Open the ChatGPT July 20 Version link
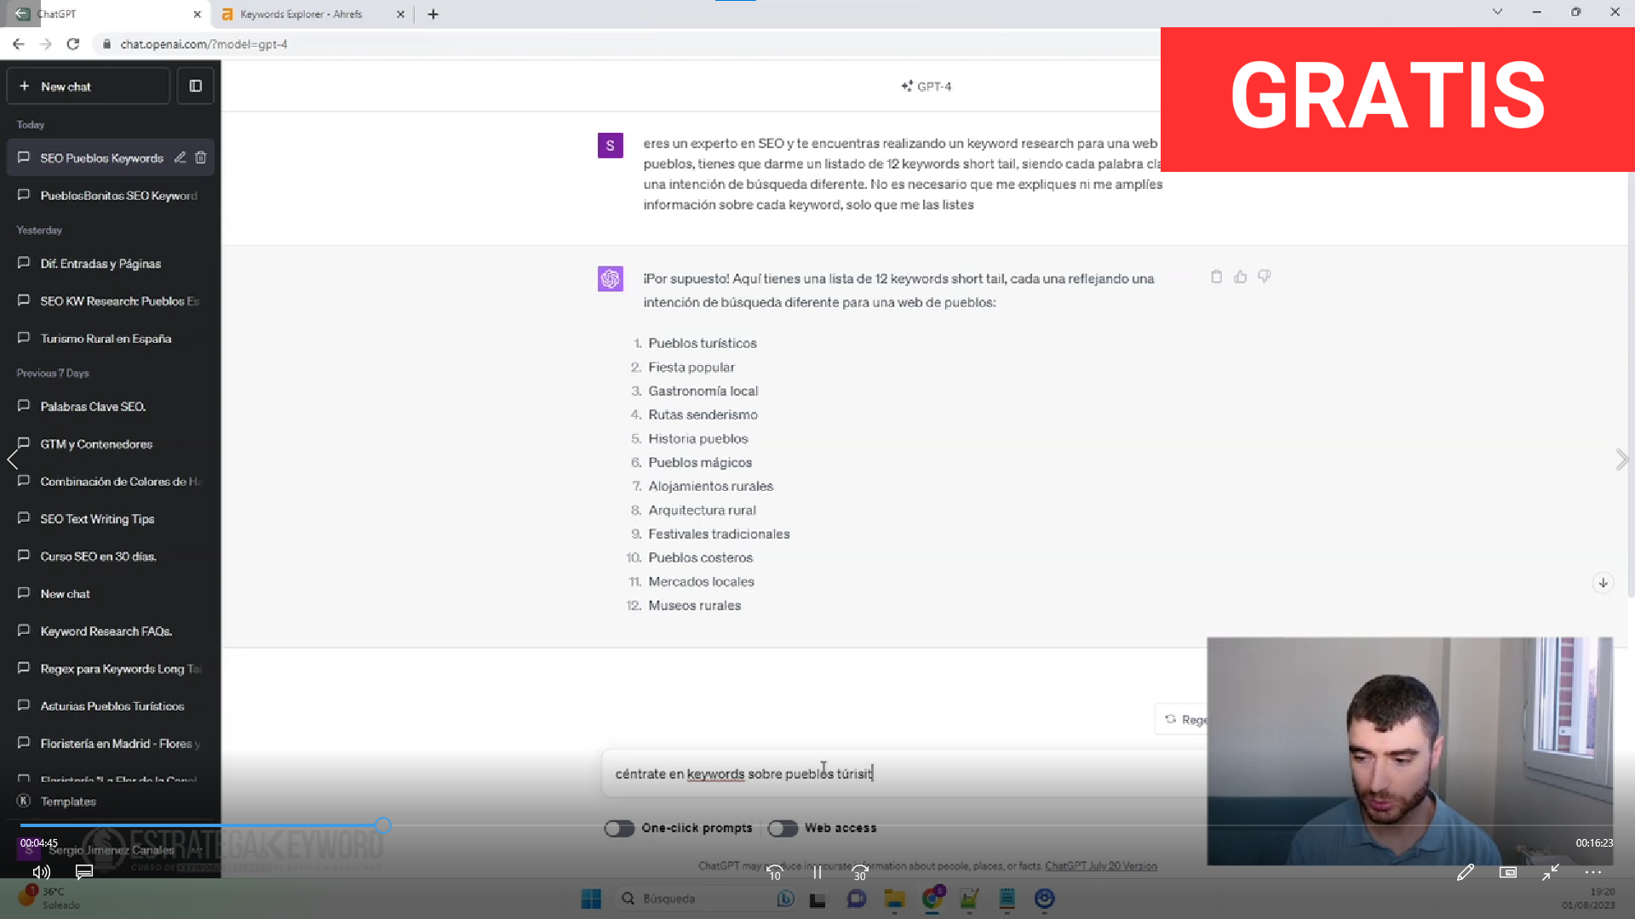This screenshot has width=1635, height=919. pyautogui.click(x=1101, y=865)
